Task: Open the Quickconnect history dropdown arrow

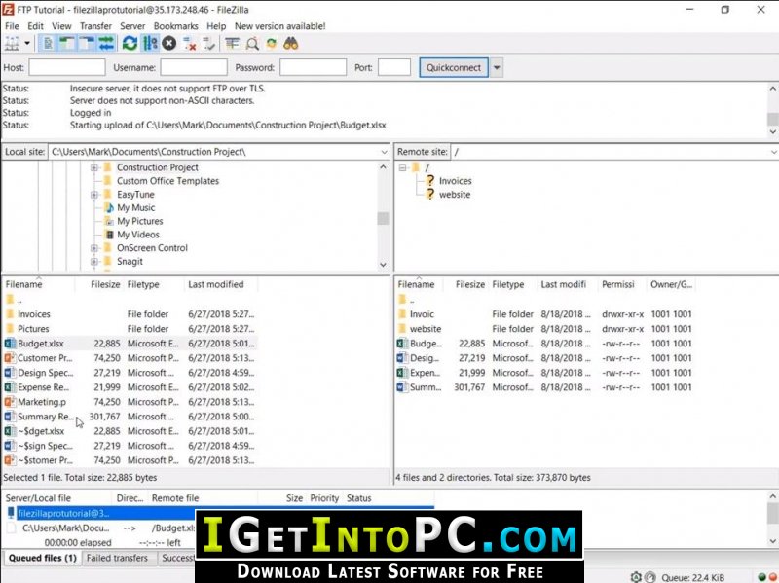Action: pos(497,67)
